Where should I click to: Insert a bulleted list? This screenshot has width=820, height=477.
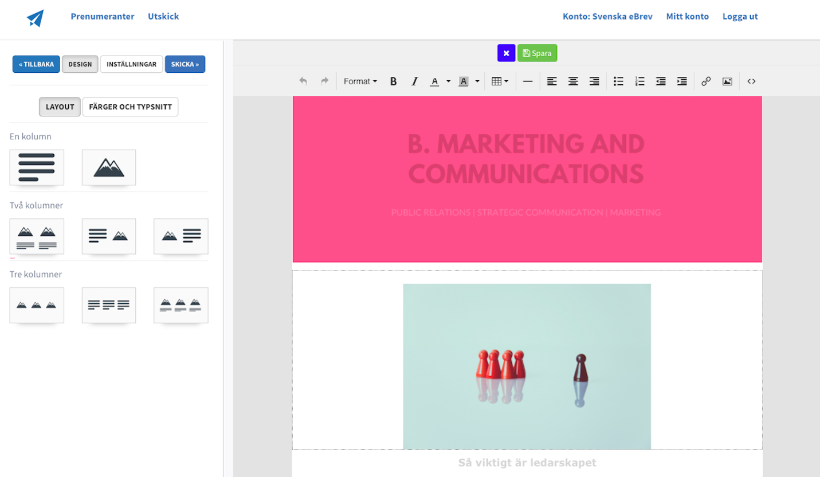618,81
